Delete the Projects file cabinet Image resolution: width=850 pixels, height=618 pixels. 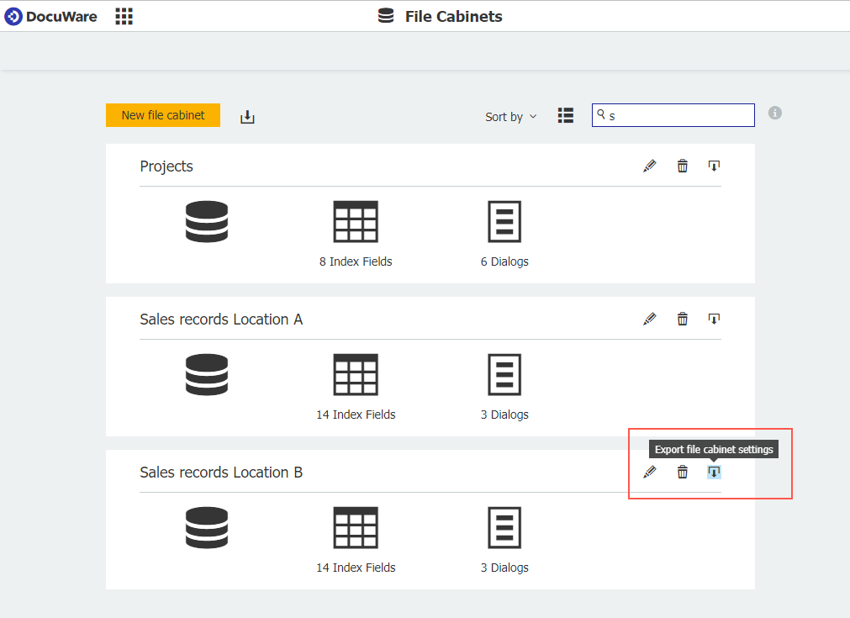pos(682,166)
